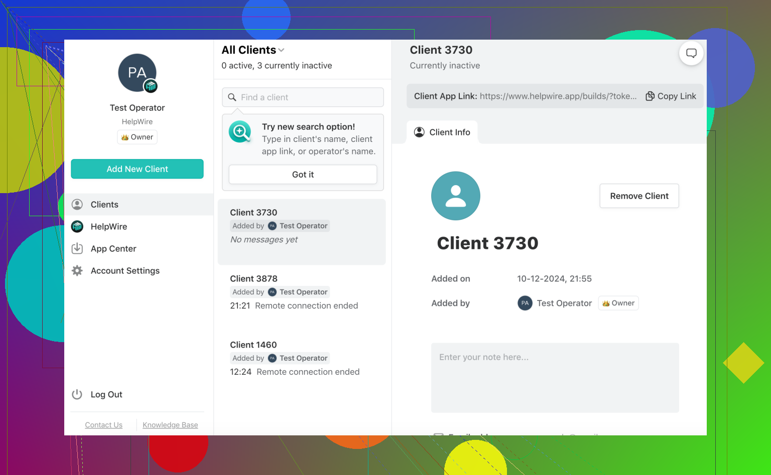The image size is (771, 475).
Task: Click crown icon in details Owner badge
Action: pyautogui.click(x=606, y=303)
